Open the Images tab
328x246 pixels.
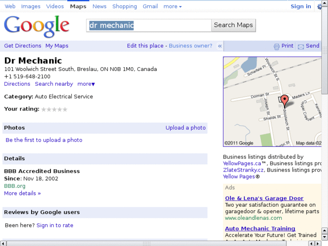pos(31,6)
